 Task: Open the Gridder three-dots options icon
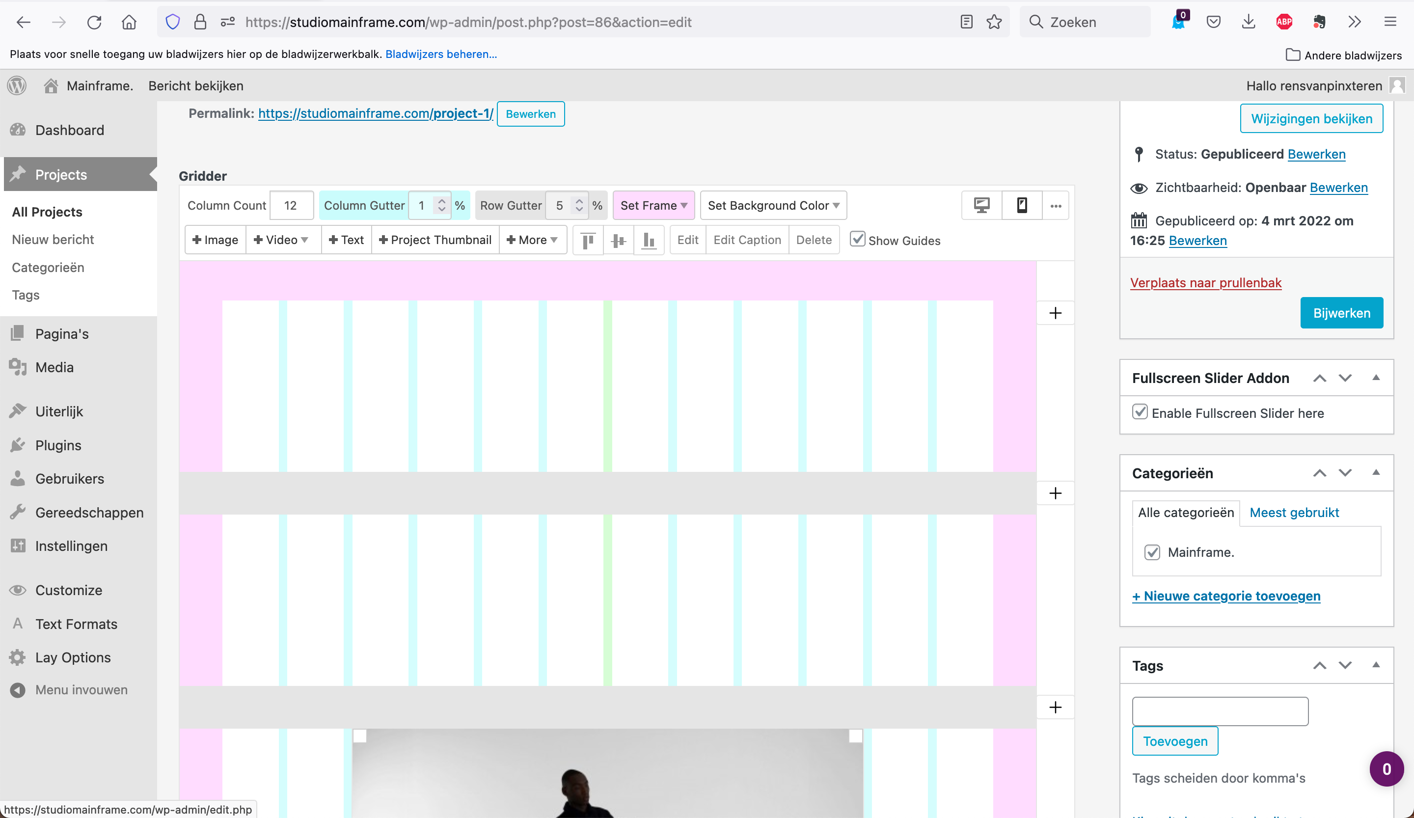(1056, 206)
